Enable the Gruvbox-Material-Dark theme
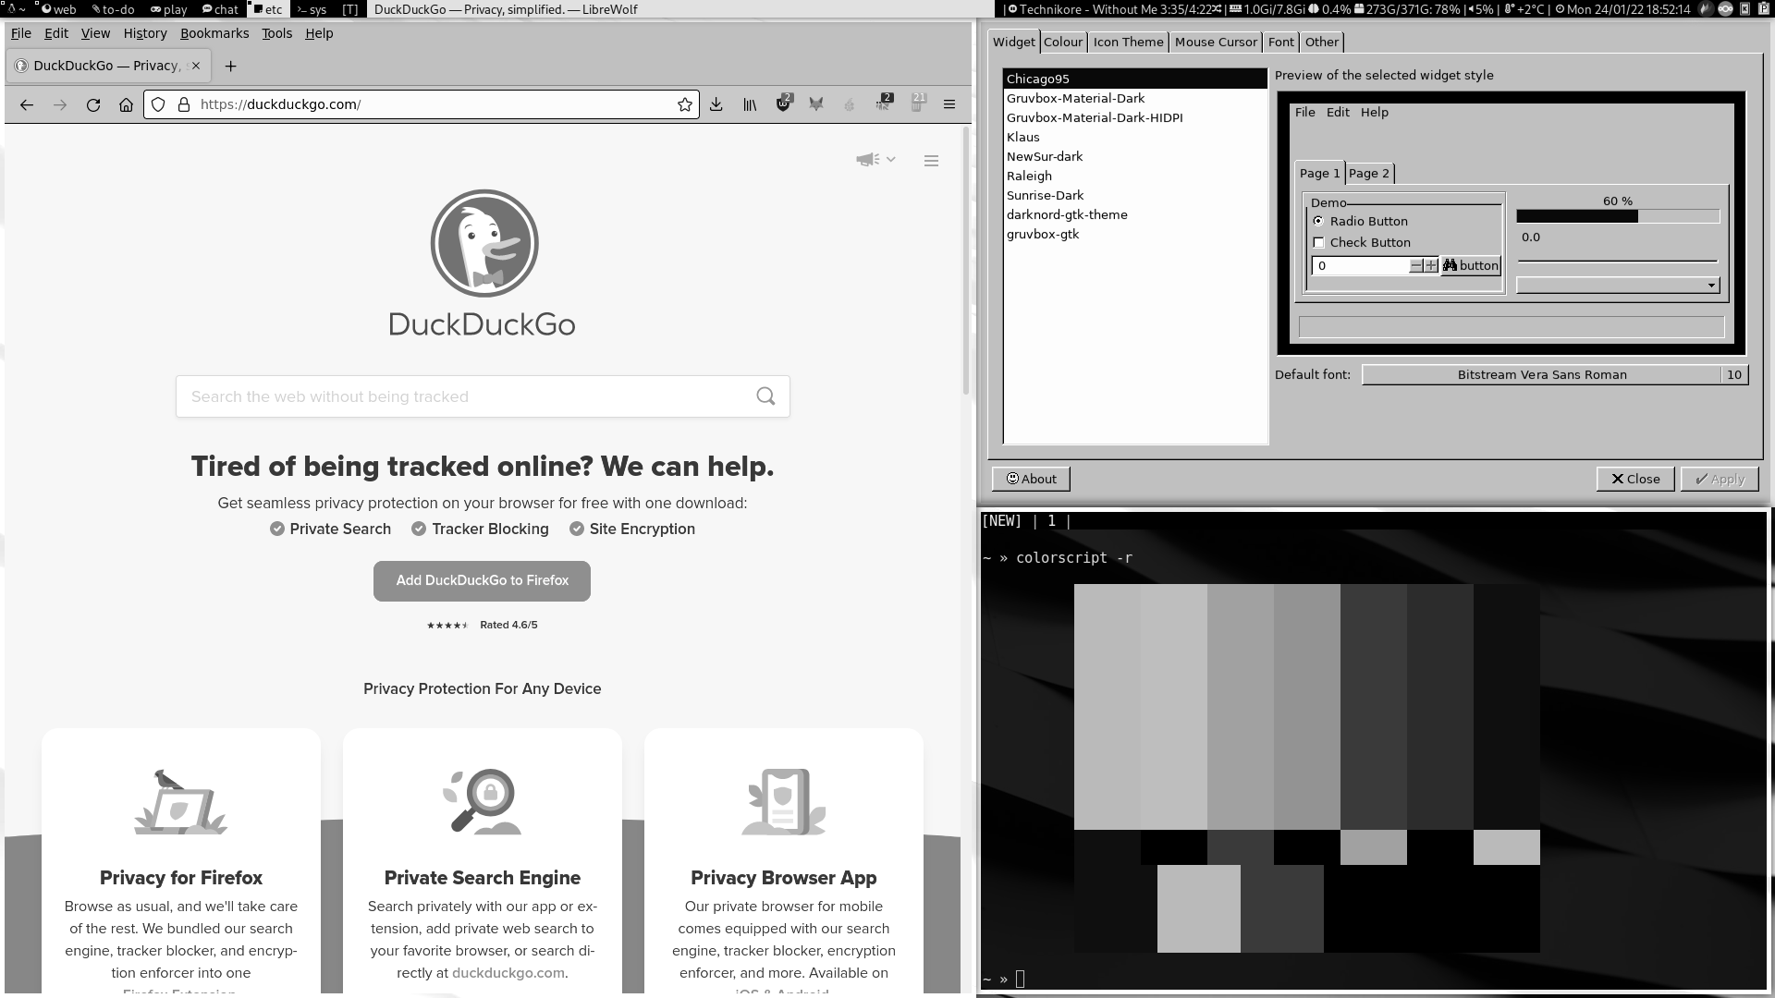Image resolution: width=1775 pixels, height=998 pixels. [1074, 97]
